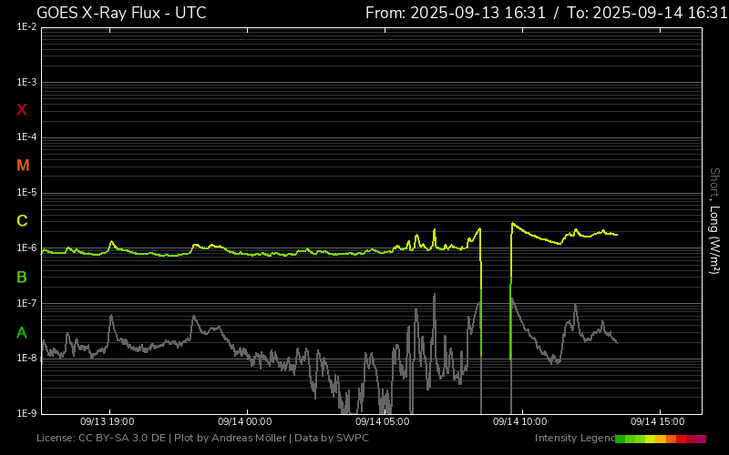Click the '09/14 10:00' time axis label
729x455 pixels.
tap(520, 421)
